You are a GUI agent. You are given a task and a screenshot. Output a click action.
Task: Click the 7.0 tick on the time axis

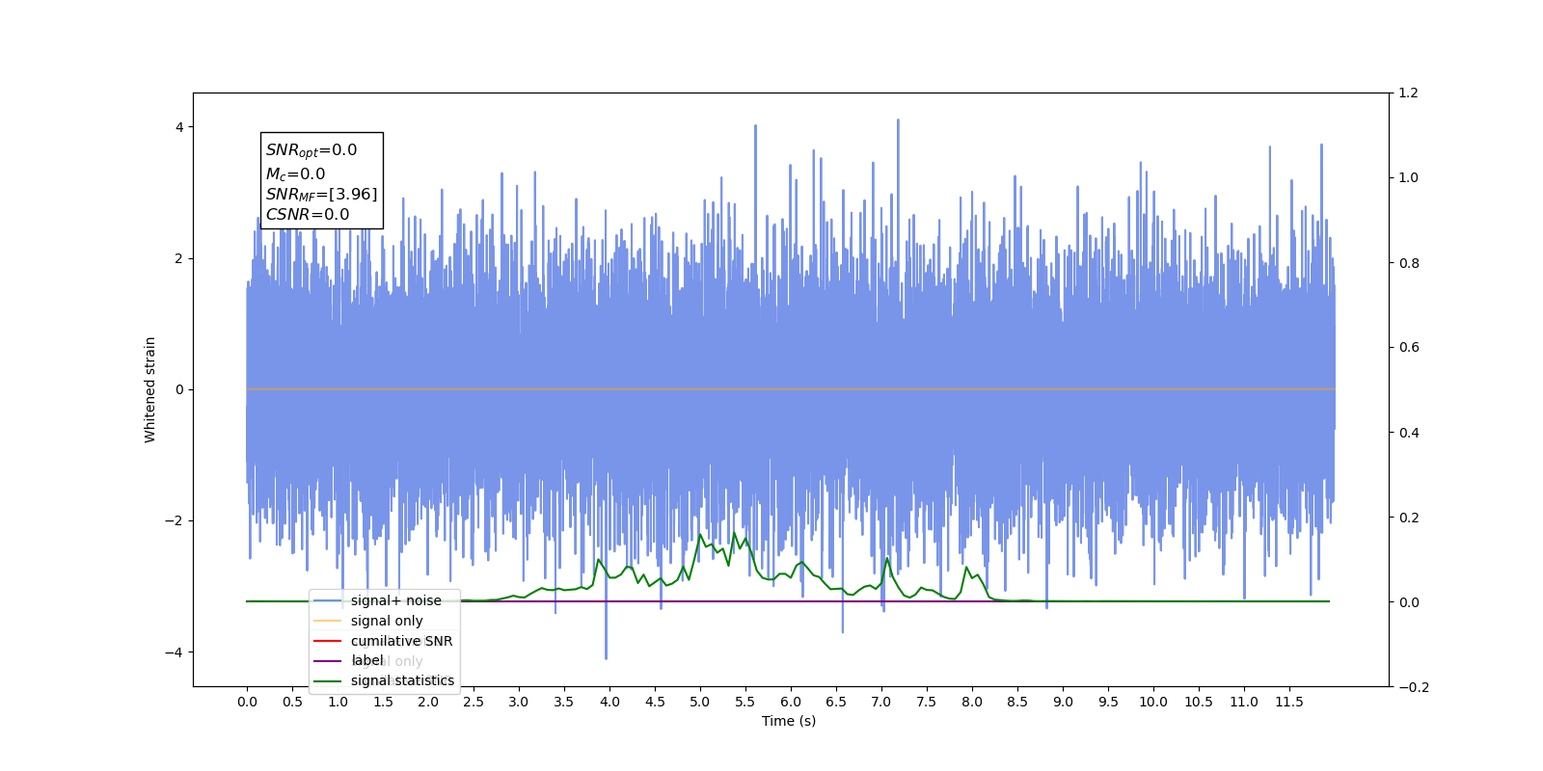click(x=881, y=702)
